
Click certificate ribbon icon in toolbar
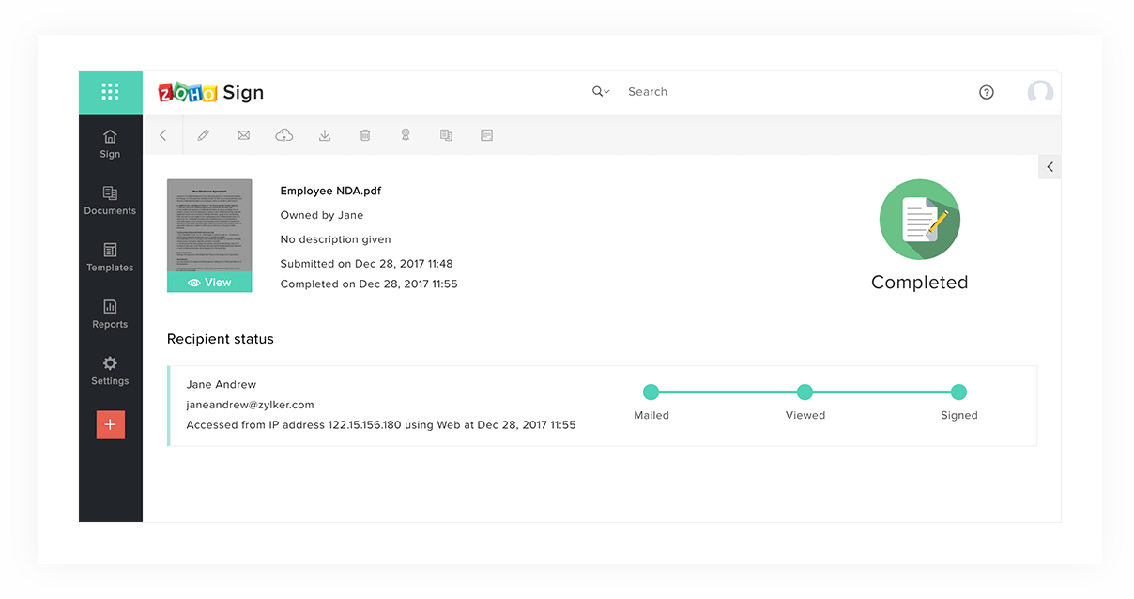(406, 135)
